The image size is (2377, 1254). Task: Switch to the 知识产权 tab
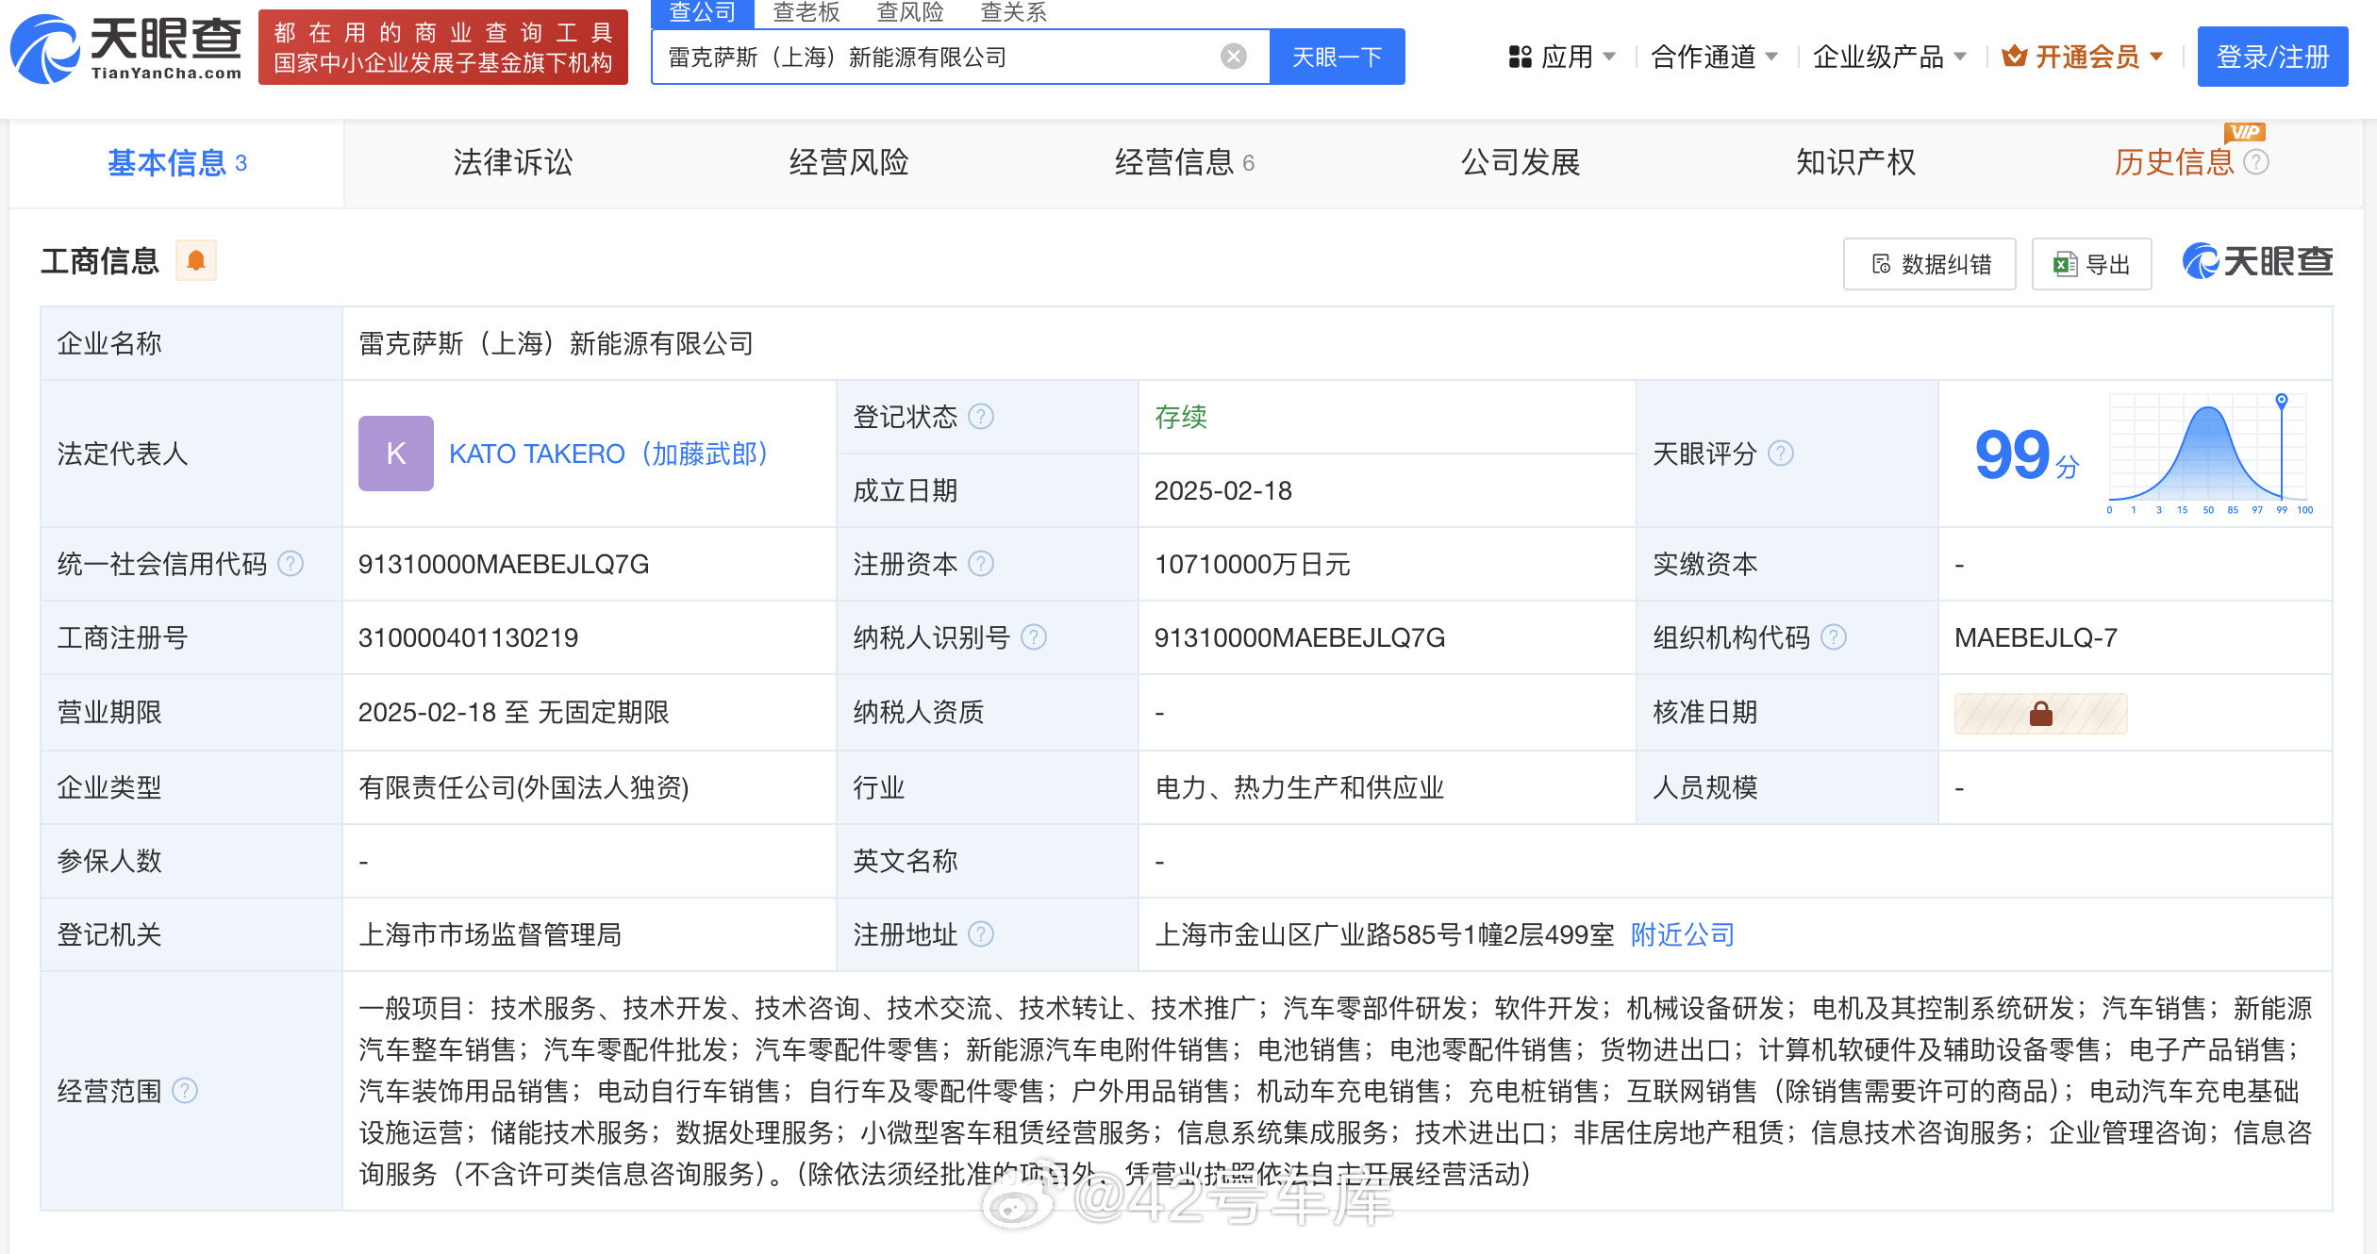1856,163
